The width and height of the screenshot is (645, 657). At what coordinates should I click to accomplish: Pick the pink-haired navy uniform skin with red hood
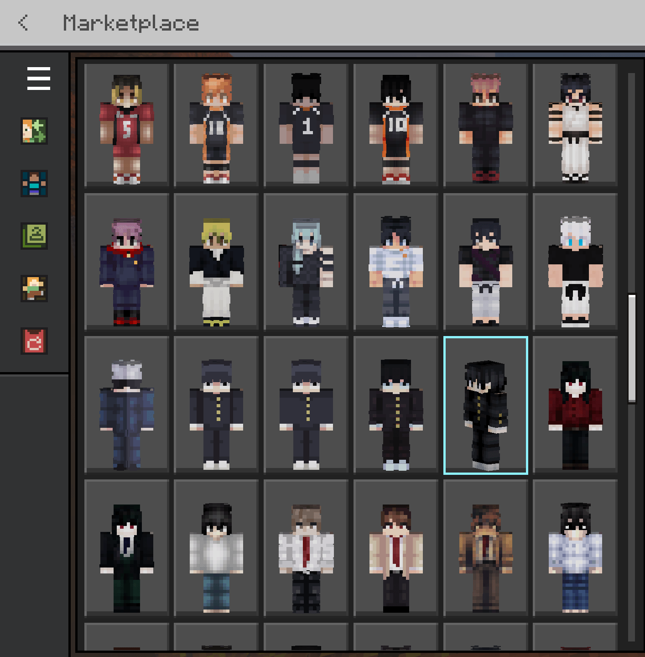coord(127,262)
